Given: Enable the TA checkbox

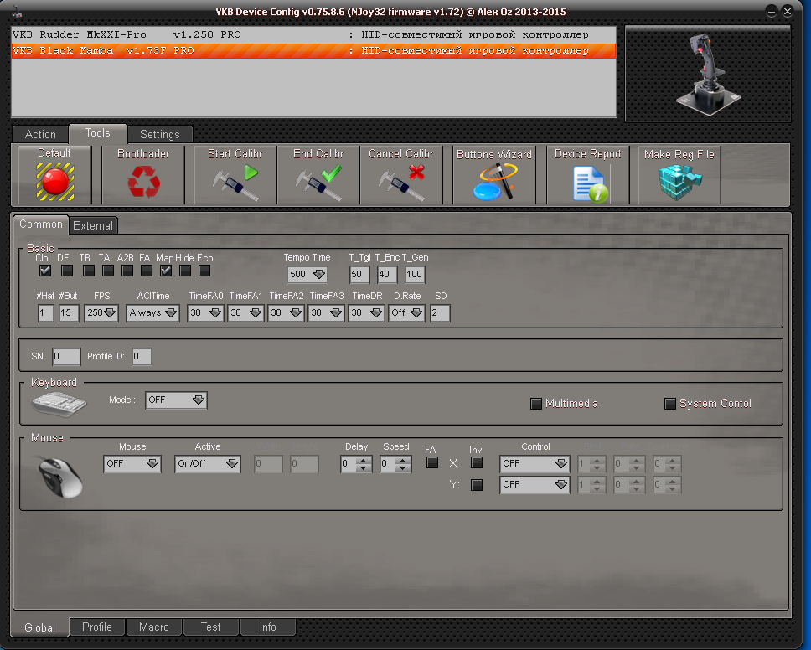Looking at the screenshot, I should 108,271.
